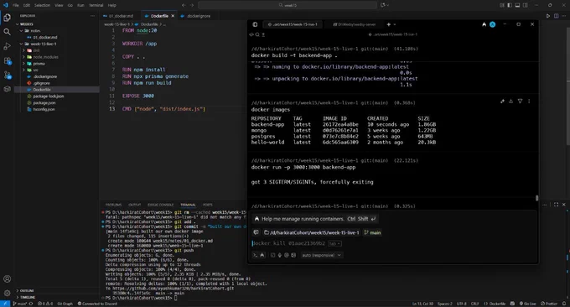Open block more options vertical ellipsis
Image resolution: width=570 pixels, height=307 pixels.
529,101
